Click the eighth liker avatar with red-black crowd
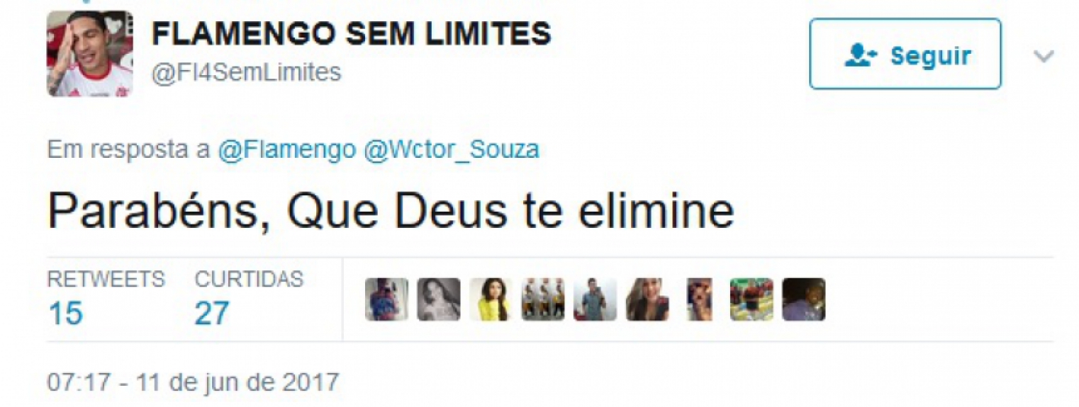Viewport: 1079px width, 407px height. 751,299
